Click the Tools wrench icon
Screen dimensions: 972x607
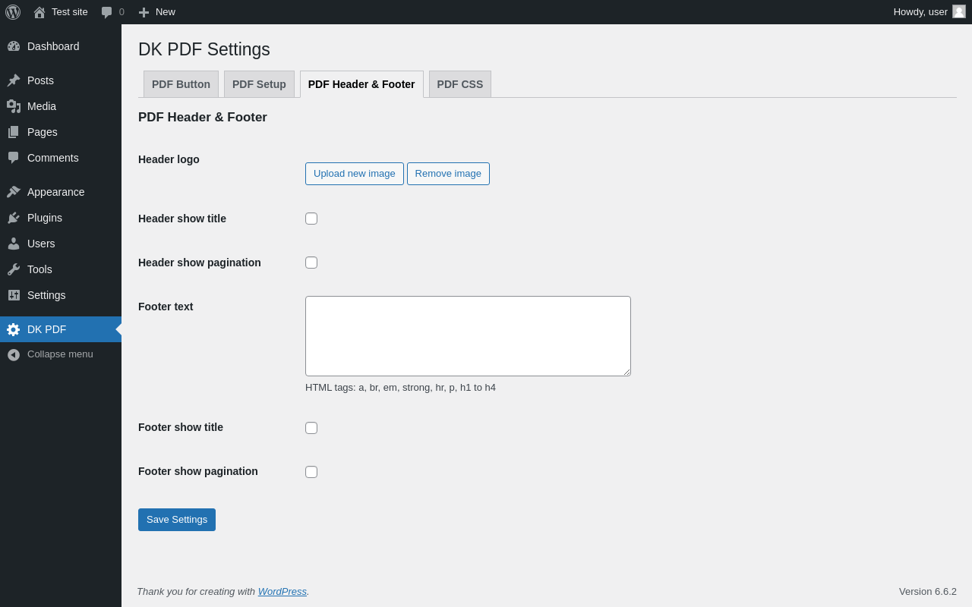14,269
